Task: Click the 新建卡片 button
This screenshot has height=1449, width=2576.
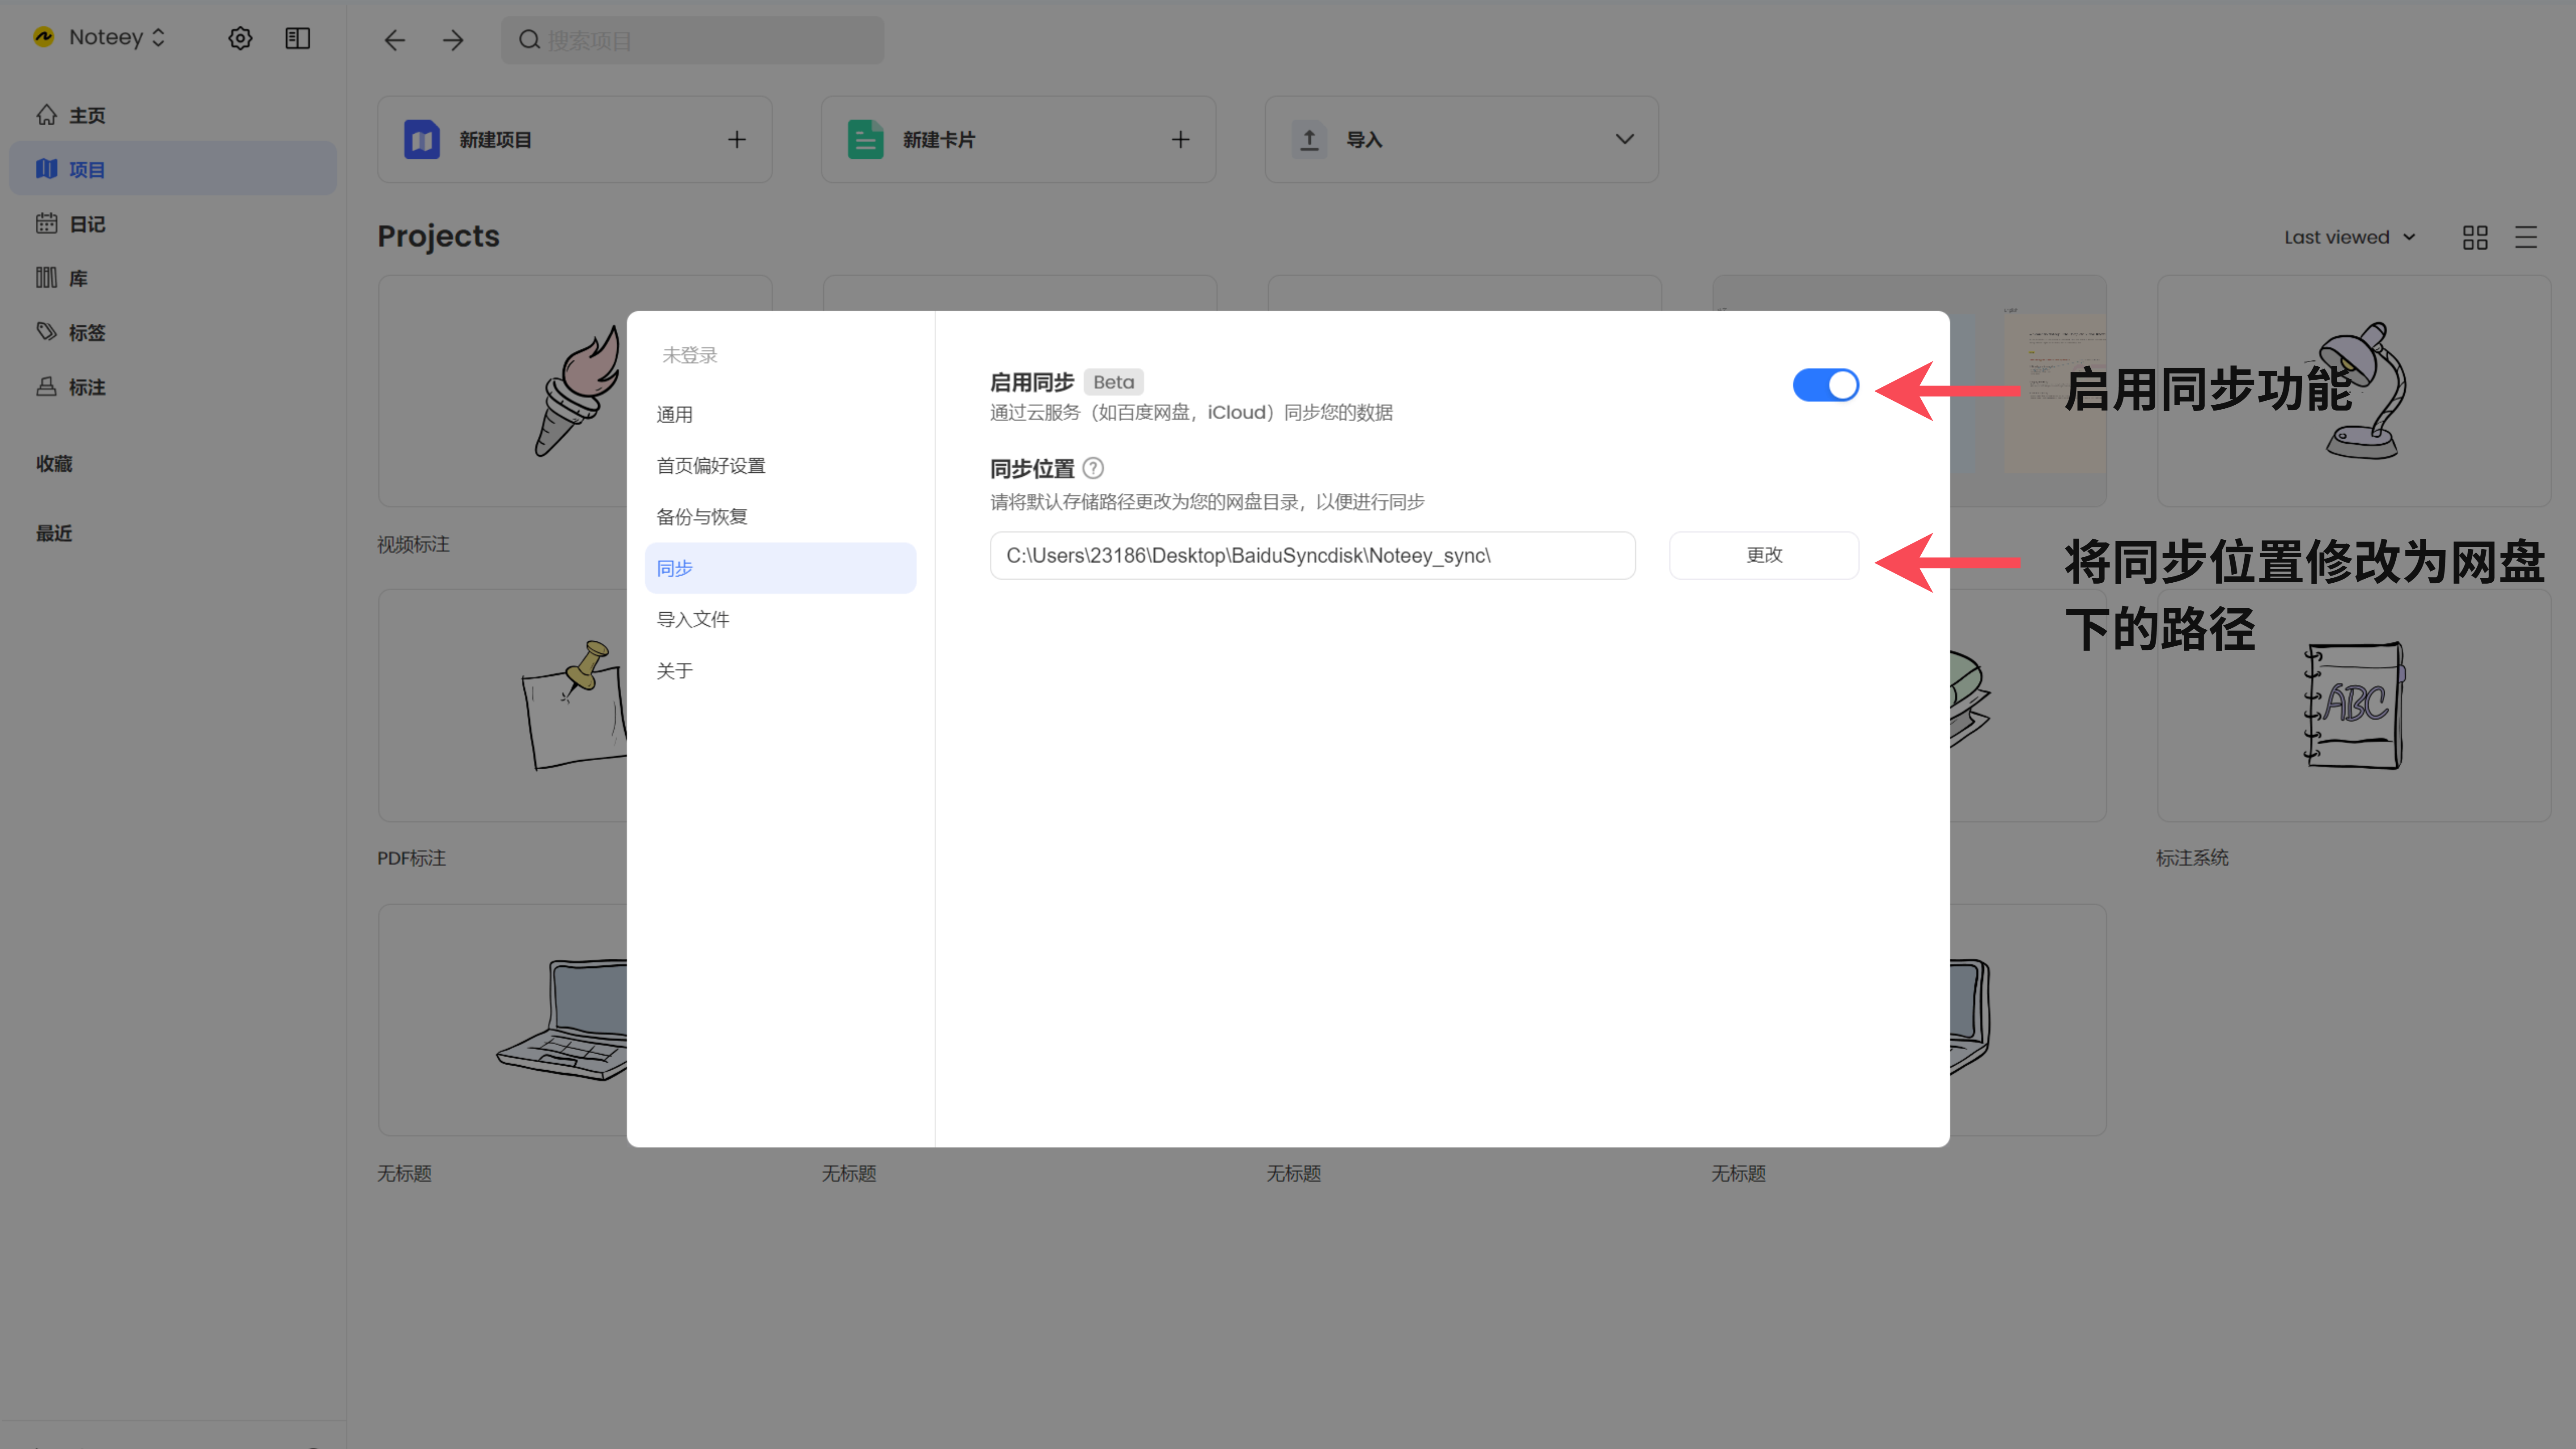Action: (x=1019, y=139)
